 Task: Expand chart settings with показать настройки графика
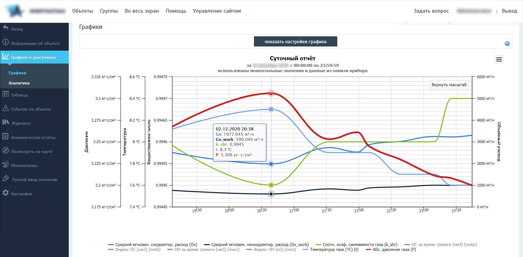[295, 42]
